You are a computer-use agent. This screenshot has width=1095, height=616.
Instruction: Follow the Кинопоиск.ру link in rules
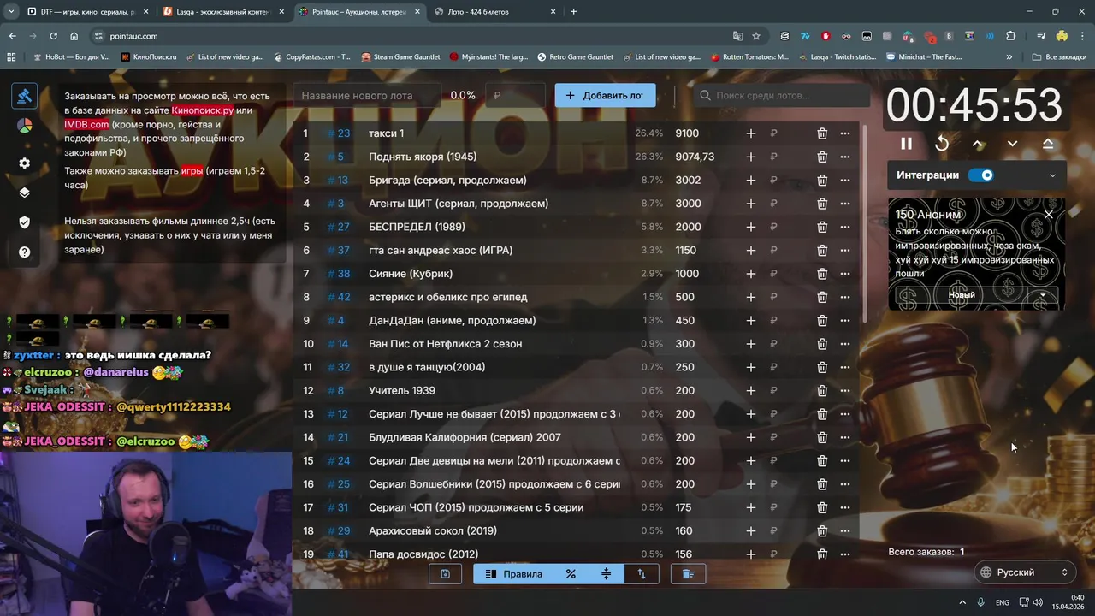tap(202, 110)
